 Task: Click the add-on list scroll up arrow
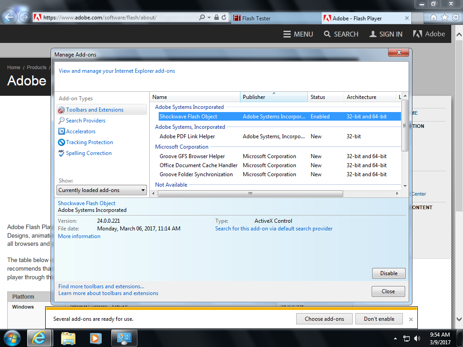405,96
